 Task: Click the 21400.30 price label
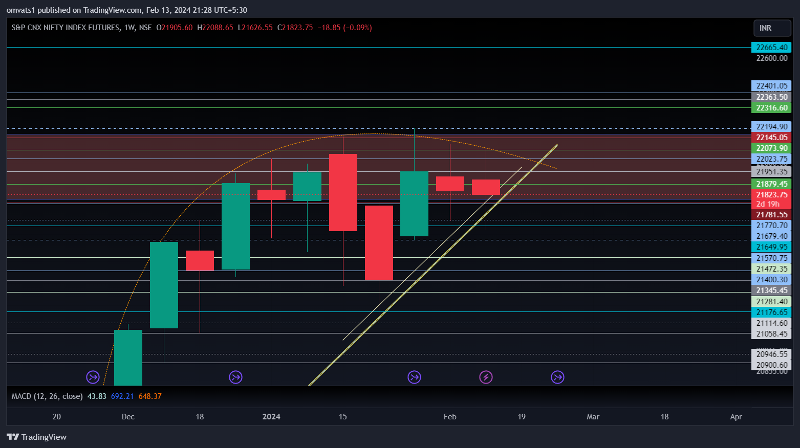pyautogui.click(x=771, y=280)
